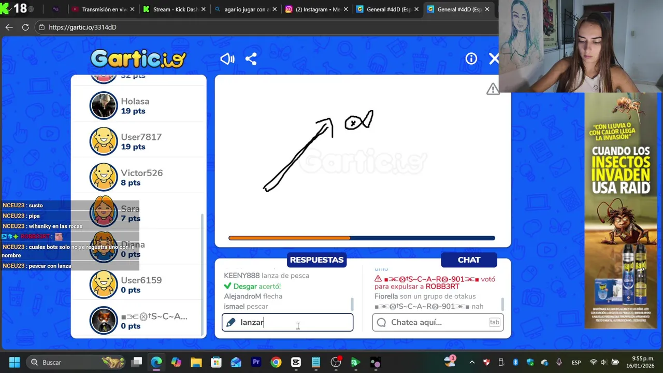The width and height of the screenshot is (663, 373).
Task: Exit the room with the header X
Action: pos(494,59)
